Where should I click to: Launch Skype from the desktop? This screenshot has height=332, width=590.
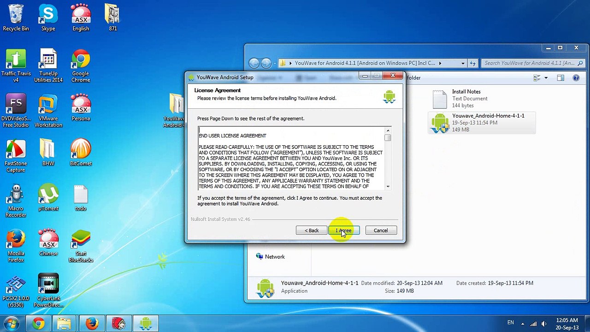coord(48,18)
